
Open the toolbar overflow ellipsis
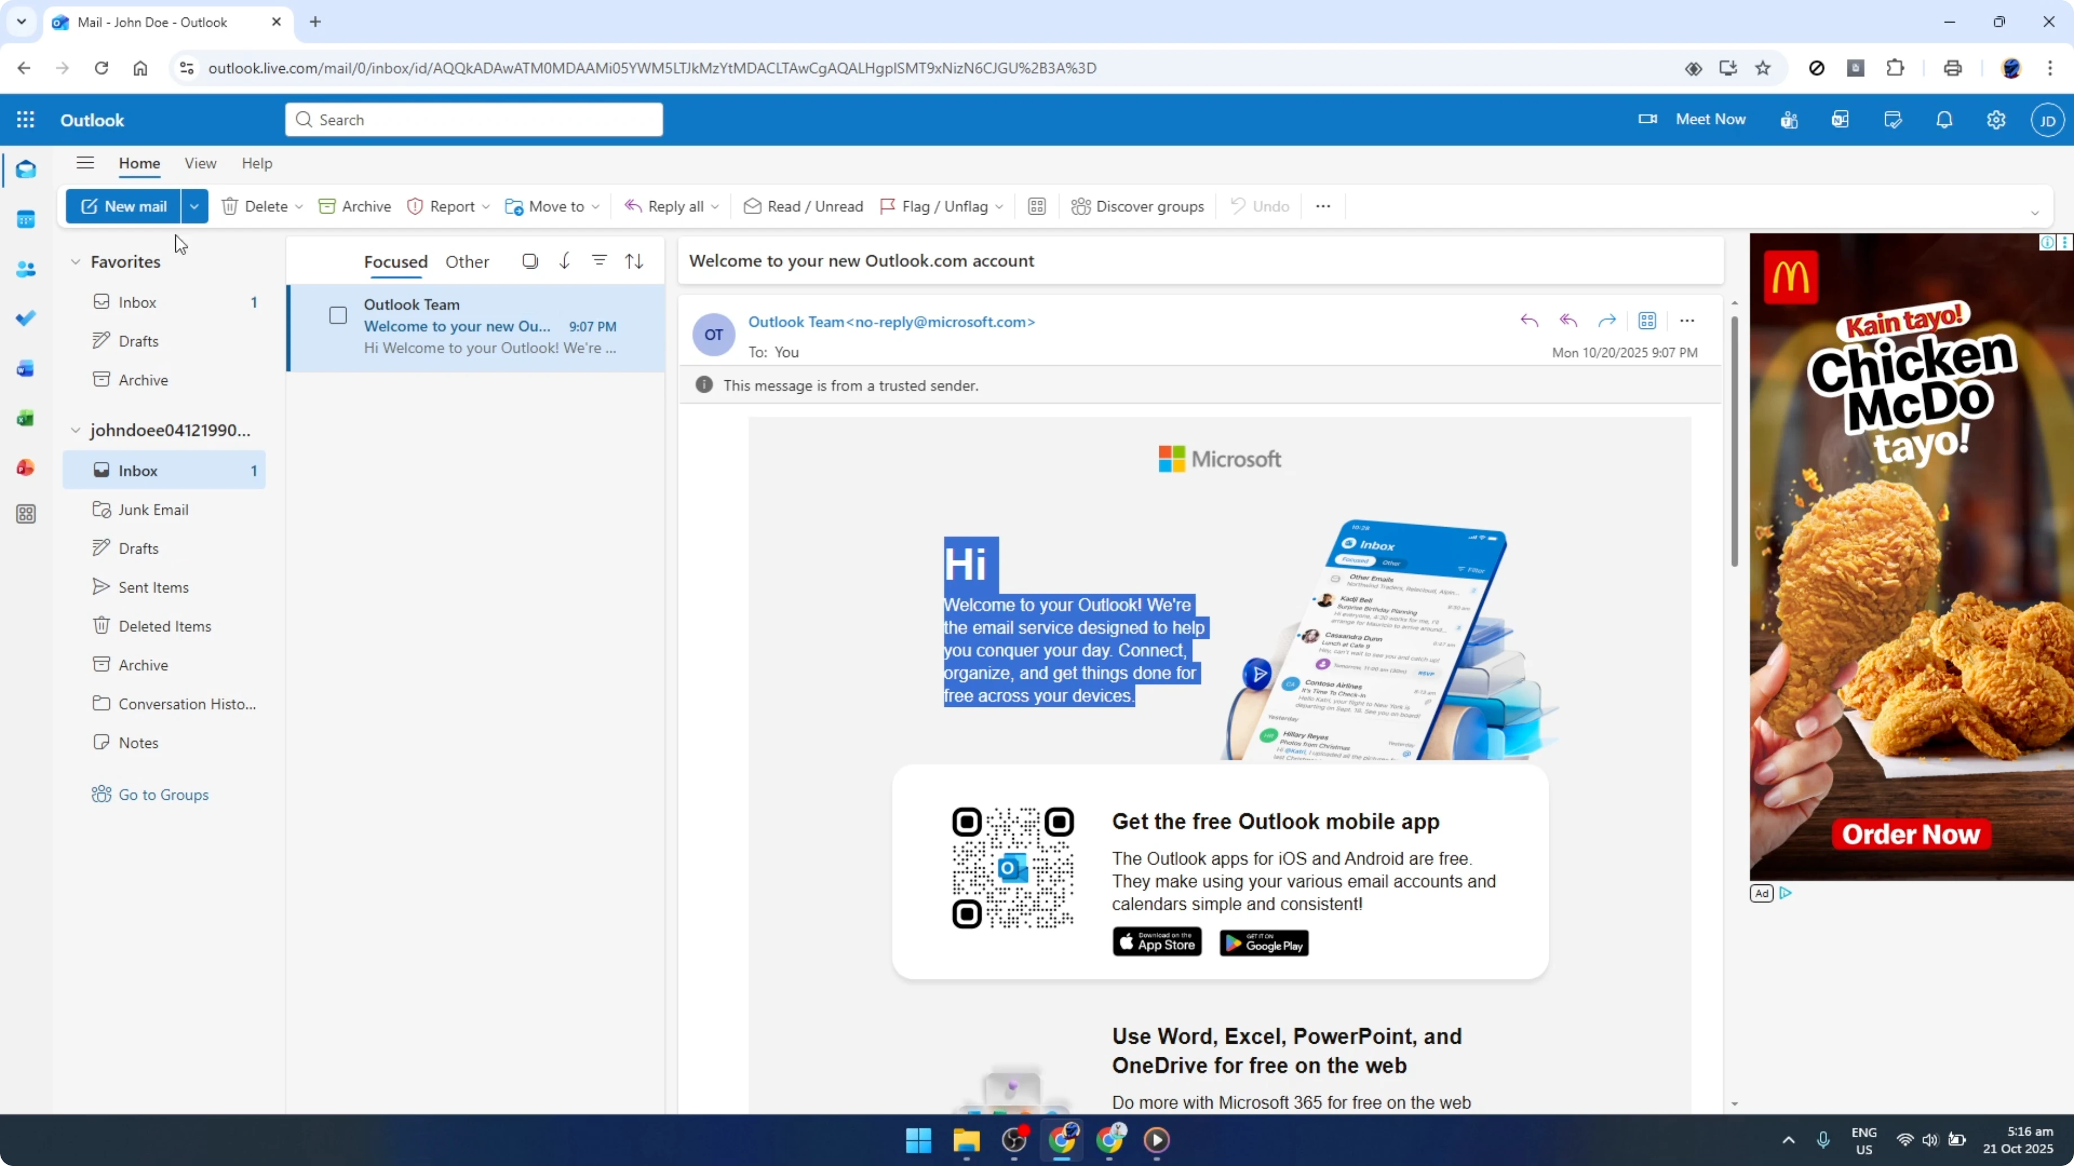1323,207
